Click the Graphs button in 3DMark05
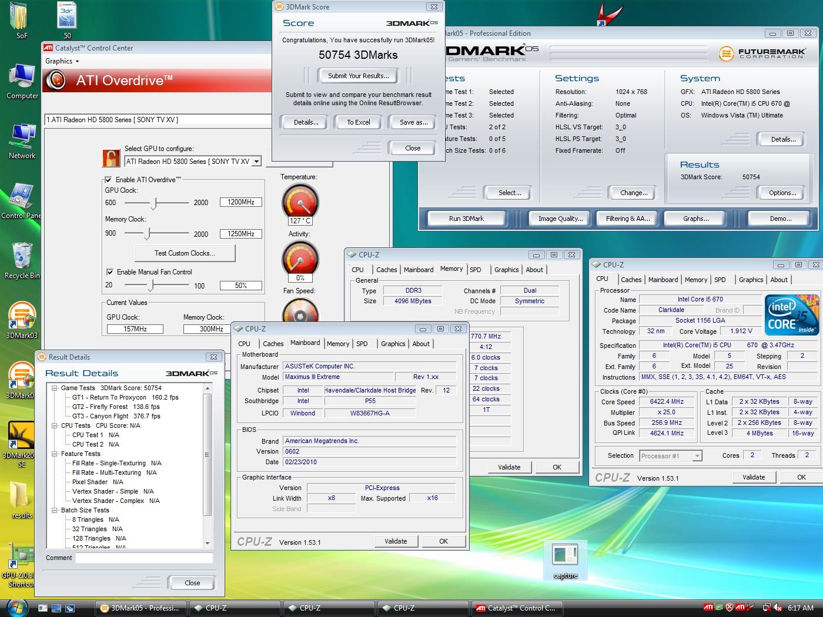823x617 pixels. pyautogui.click(x=695, y=219)
